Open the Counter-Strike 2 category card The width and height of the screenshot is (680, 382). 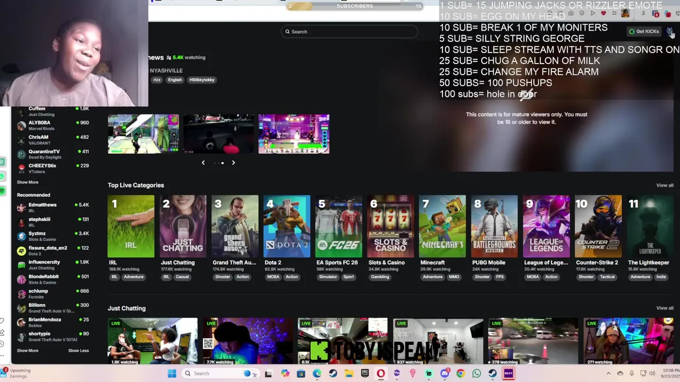[598, 227]
